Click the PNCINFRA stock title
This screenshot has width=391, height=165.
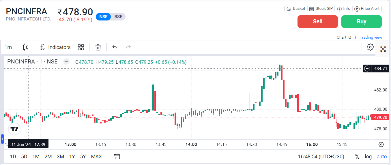[26, 11]
